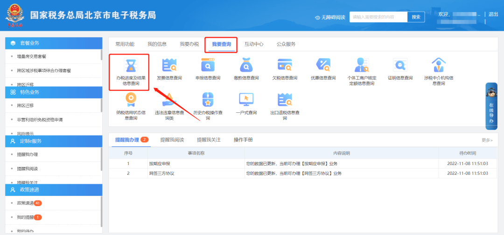Switch to 提醒我阅读 tab

tap(172, 140)
